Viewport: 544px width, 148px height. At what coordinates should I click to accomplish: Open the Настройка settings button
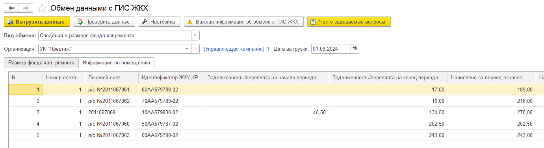click(x=160, y=22)
